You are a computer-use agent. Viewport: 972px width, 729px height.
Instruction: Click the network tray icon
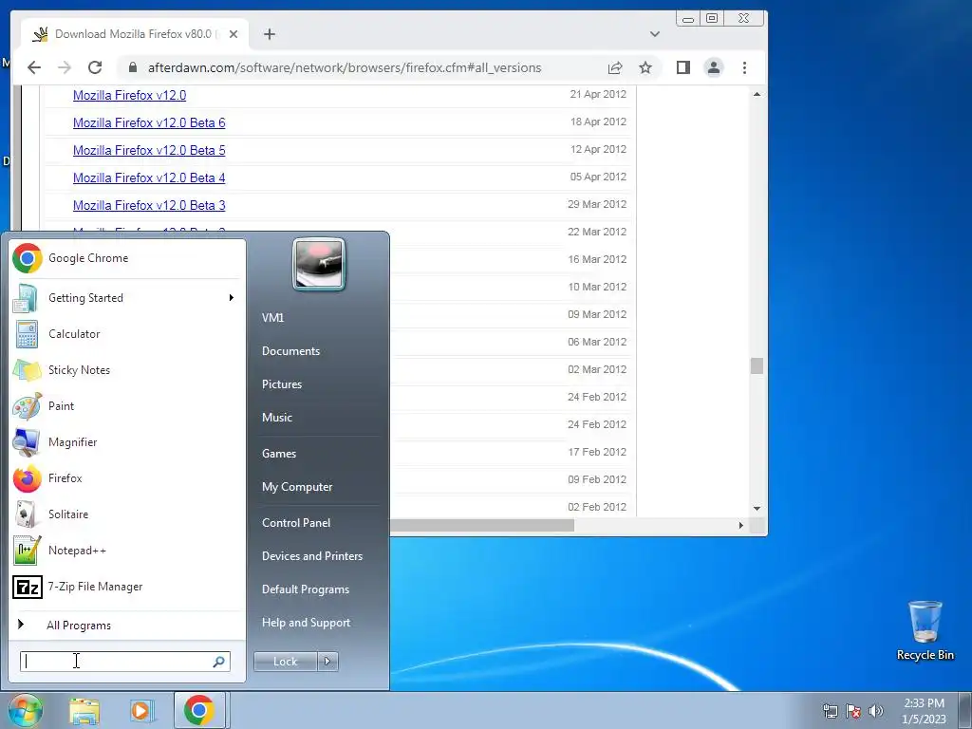[830, 711]
